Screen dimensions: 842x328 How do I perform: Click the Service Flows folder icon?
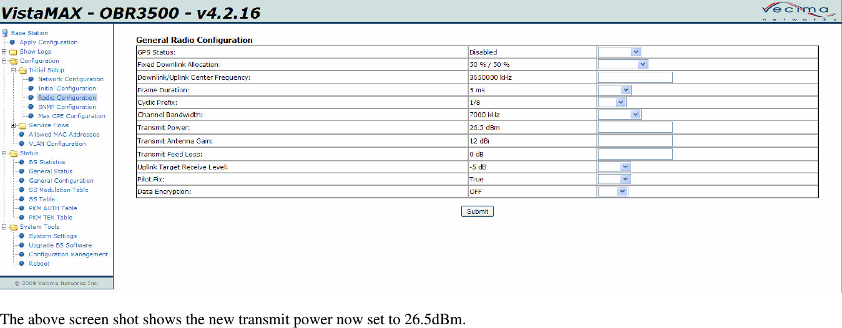22,125
